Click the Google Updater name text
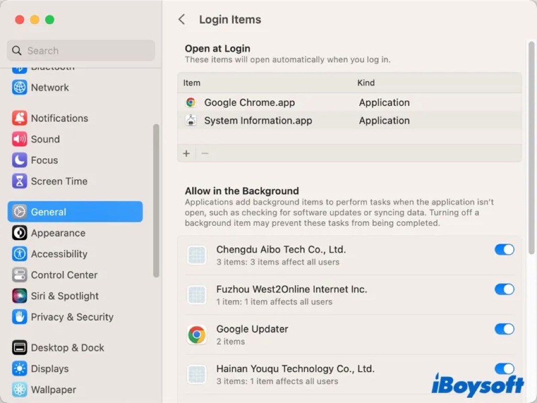The height and width of the screenshot is (403, 537). 252,329
